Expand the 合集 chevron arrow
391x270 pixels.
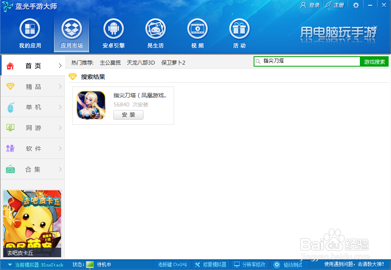point(60,169)
